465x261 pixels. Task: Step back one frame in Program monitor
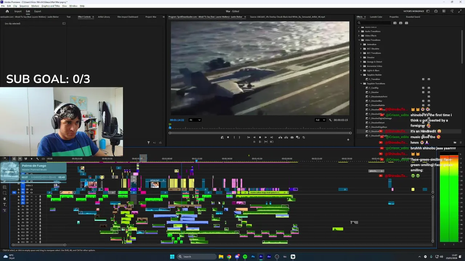pyautogui.click(x=254, y=137)
